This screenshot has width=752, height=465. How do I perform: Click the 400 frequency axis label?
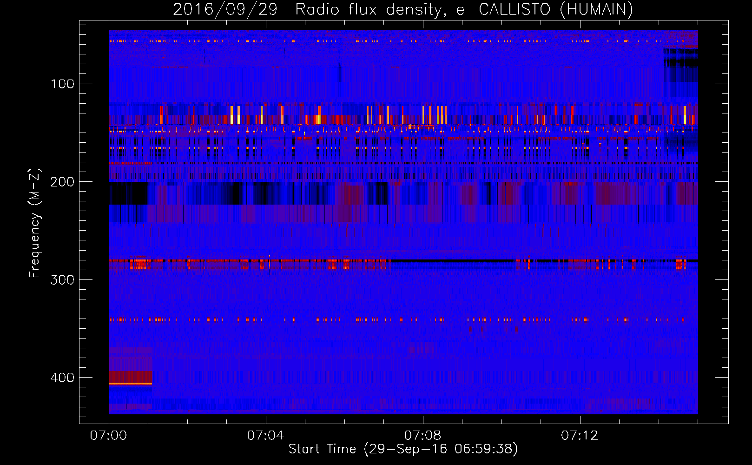(x=63, y=377)
